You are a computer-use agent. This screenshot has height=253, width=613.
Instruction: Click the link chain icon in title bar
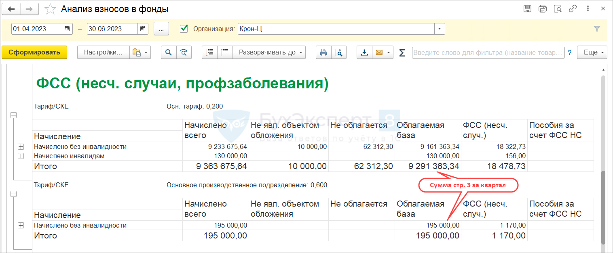(573, 9)
